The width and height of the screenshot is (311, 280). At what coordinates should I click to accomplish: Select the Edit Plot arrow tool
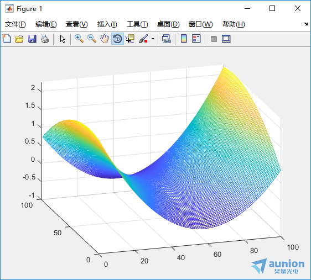[x=63, y=39]
